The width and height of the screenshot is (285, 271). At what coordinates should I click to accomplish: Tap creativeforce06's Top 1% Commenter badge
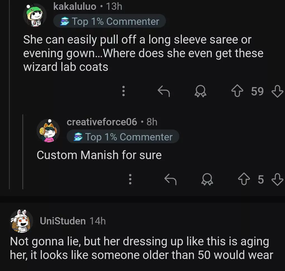[123, 137]
